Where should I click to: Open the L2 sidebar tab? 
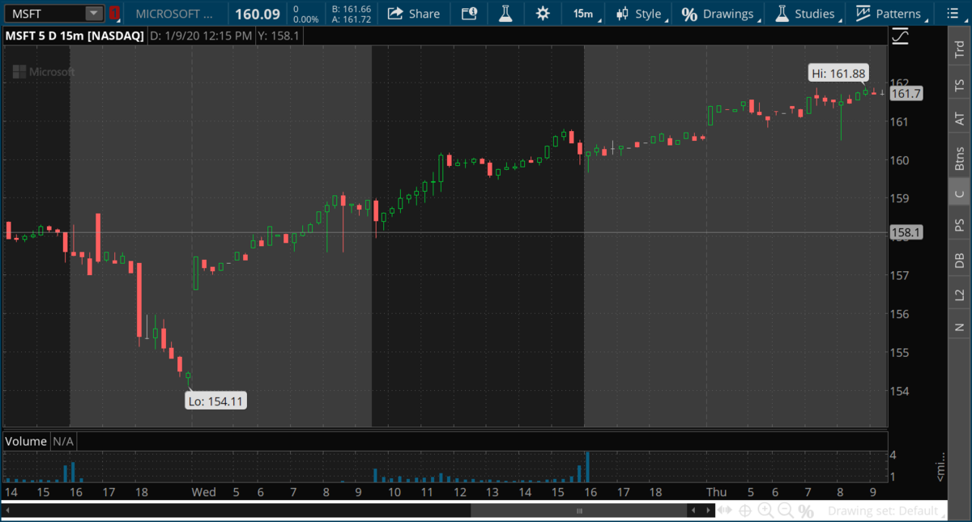pos(960,295)
